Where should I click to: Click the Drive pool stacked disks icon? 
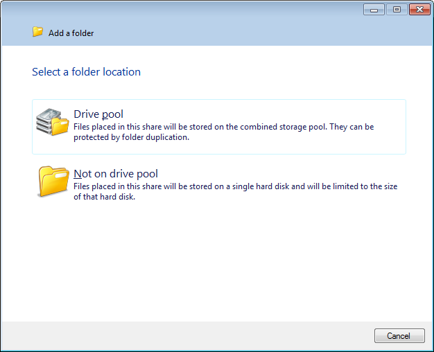(53, 122)
